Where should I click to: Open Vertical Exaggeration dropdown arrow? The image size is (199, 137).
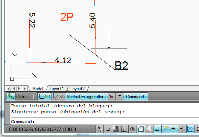point(120,96)
